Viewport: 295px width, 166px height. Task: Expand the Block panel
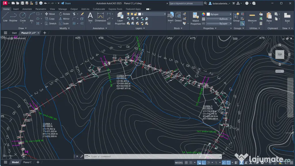pyautogui.click(x=178, y=28)
